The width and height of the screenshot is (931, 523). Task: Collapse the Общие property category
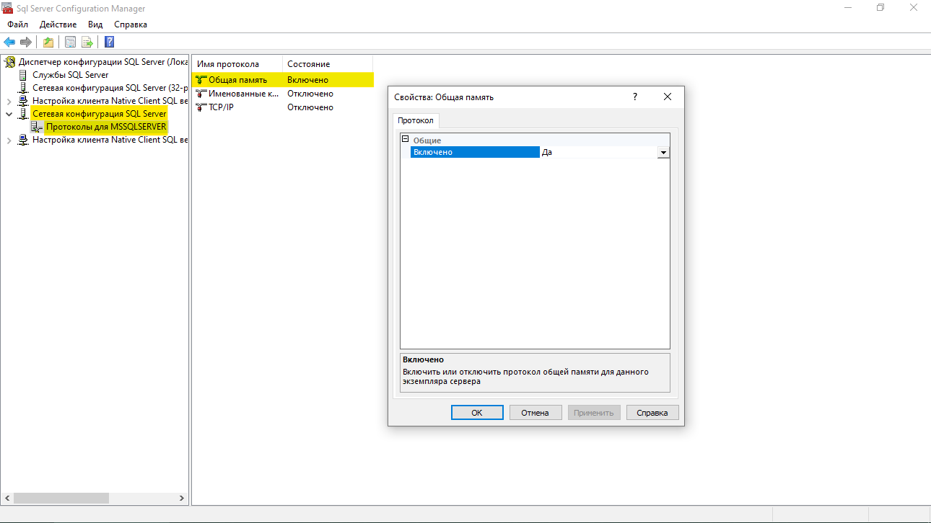coord(406,140)
